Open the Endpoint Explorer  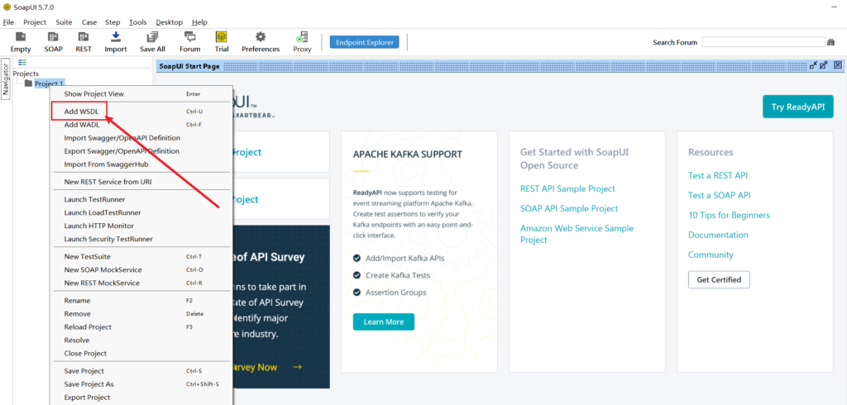365,42
